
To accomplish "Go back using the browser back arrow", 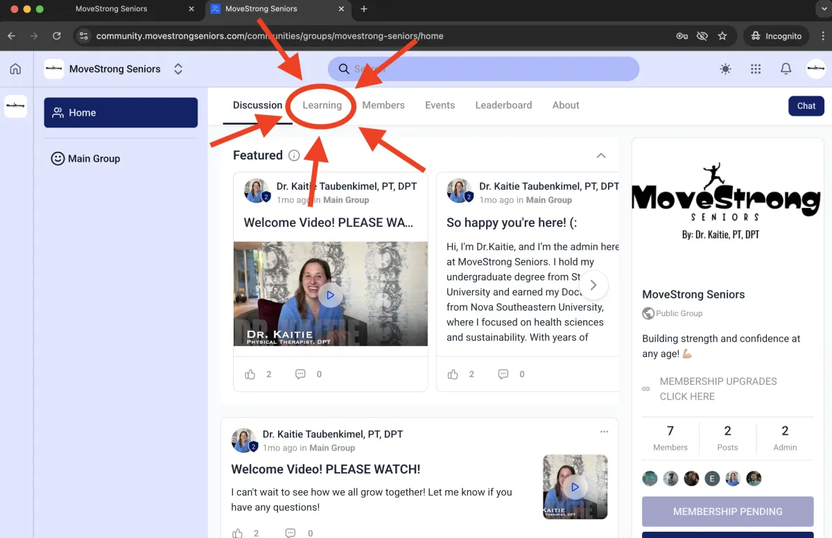I will (x=12, y=36).
